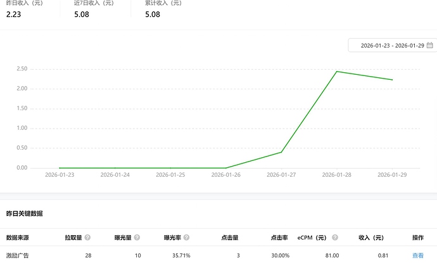
Task: Click the 昨日关键数据 heading
Action: 25,214
